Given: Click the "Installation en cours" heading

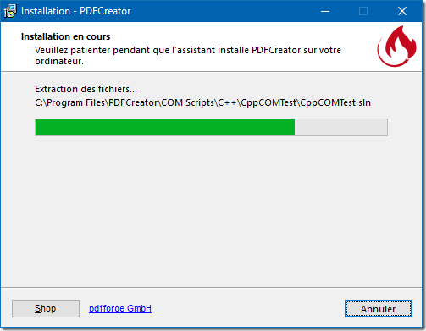Looking at the screenshot, I should pyautogui.click(x=65, y=36).
